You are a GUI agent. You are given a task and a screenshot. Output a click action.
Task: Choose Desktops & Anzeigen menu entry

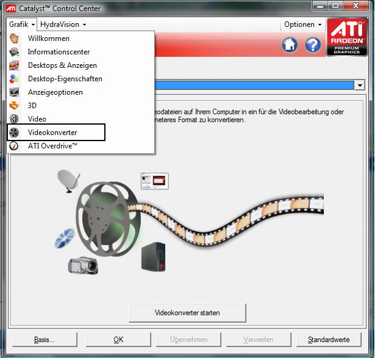[x=81, y=65]
